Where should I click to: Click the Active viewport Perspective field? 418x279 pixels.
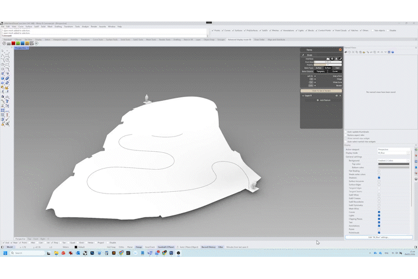click(x=394, y=149)
